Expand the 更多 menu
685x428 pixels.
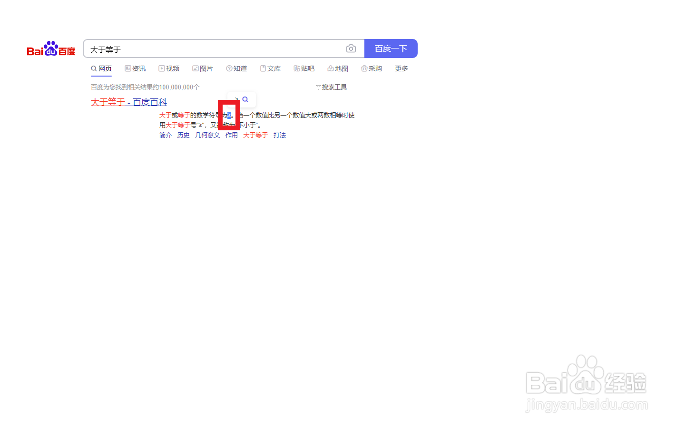[x=401, y=68]
